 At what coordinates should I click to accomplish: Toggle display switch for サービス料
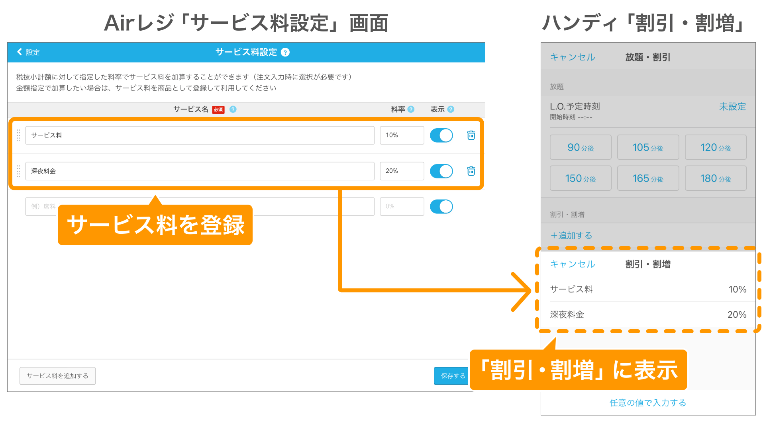click(441, 135)
